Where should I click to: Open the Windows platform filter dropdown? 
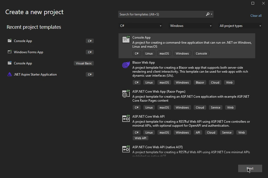[x=191, y=26]
